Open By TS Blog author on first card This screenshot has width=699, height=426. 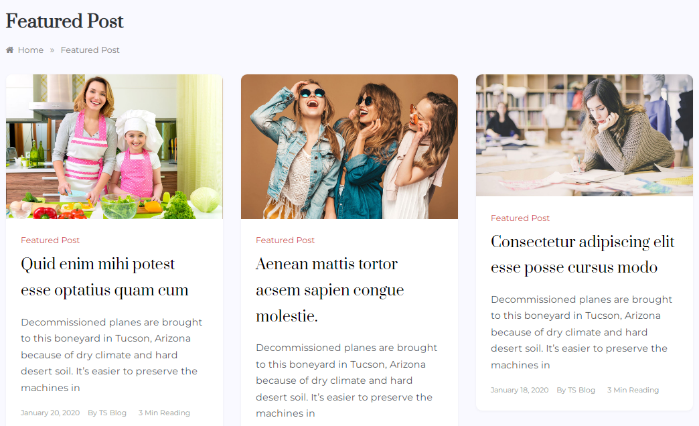[x=107, y=413]
